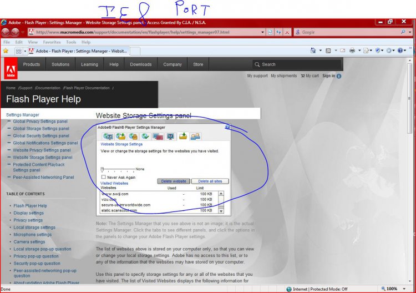Click the My cart link

point(310,75)
